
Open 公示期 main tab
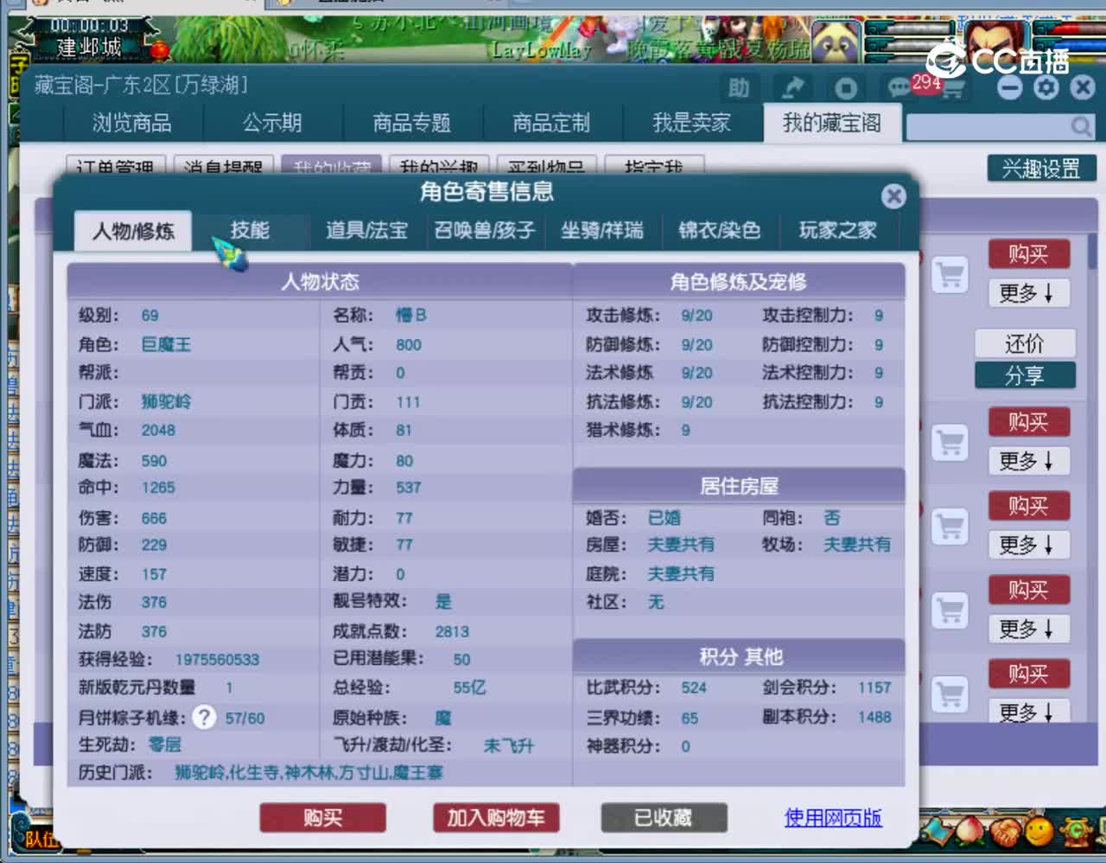272,123
